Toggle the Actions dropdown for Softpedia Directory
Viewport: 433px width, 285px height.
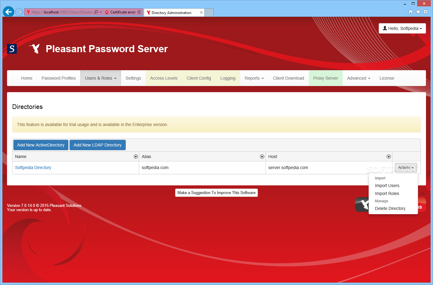point(406,168)
